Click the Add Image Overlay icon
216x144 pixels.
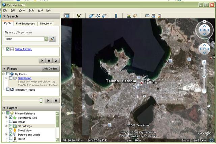coord(104,16)
